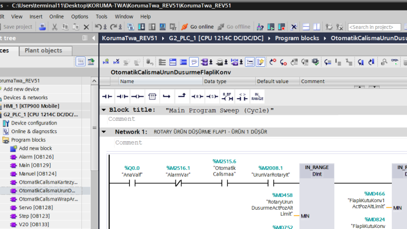The width and height of the screenshot is (407, 229).
Task: Open the Help menu
Action: [x=145, y=17]
